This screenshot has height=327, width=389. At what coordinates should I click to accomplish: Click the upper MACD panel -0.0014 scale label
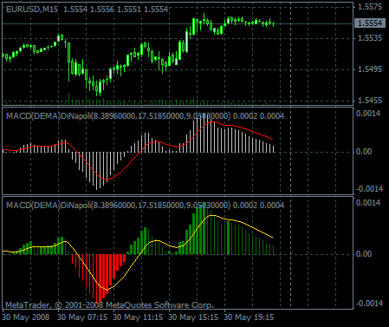[369, 189]
